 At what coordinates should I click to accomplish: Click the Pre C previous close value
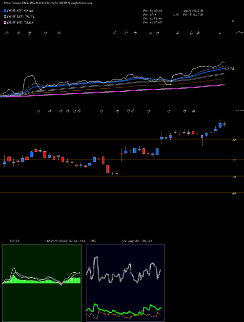pyautogui.click(x=158, y=22)
